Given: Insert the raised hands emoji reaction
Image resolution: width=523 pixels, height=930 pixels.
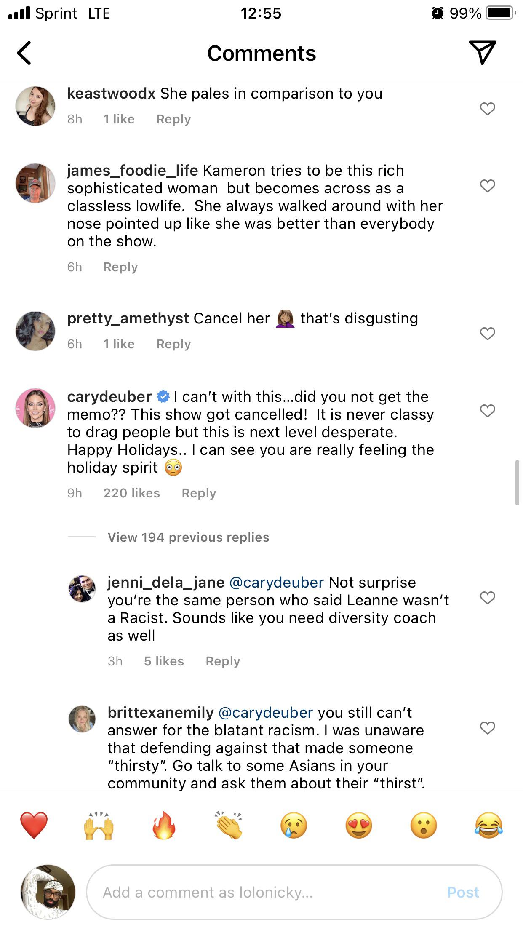Looking at the screenshot, I should 99,825.
